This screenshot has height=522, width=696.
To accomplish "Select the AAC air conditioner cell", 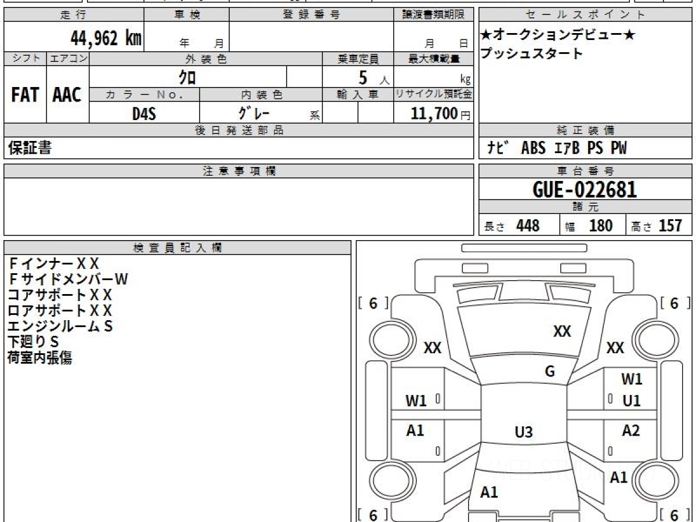I will (x=67, y=95).
